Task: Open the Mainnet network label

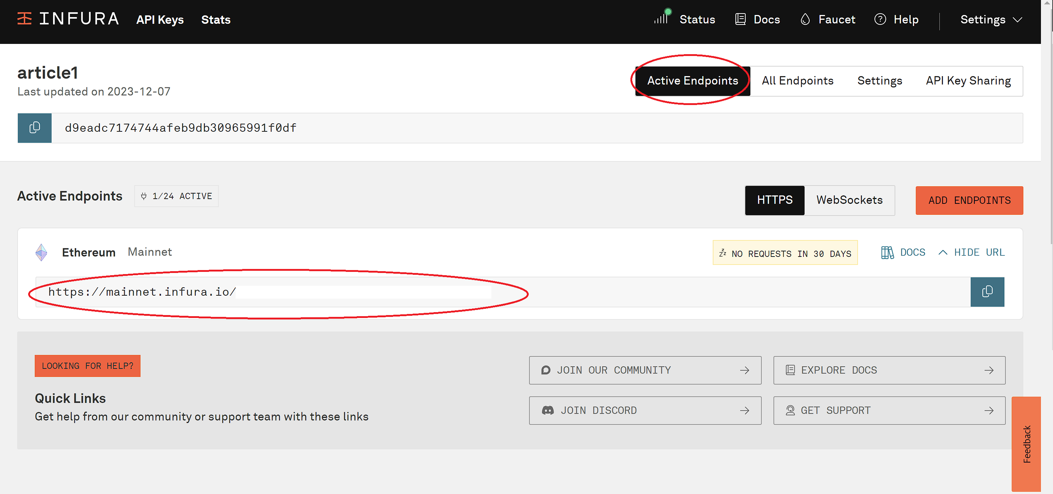Action: pyautogui.click(x=149, y=252)
